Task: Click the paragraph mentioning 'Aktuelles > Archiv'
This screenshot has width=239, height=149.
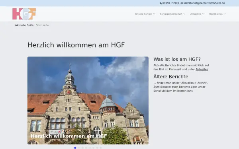Action: [180, 87]
